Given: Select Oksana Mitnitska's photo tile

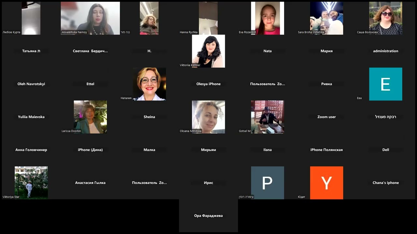Looking at the screenshot, I should coord(208,117).
